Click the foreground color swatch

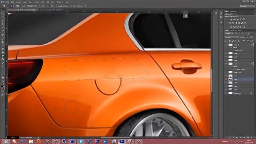2,86
